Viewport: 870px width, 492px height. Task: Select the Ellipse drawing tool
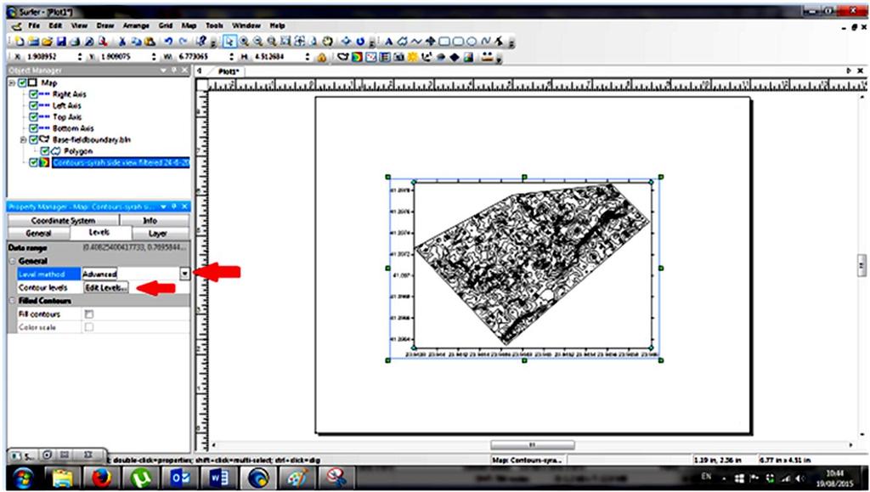pyautogui.click(x=472, y=42)
